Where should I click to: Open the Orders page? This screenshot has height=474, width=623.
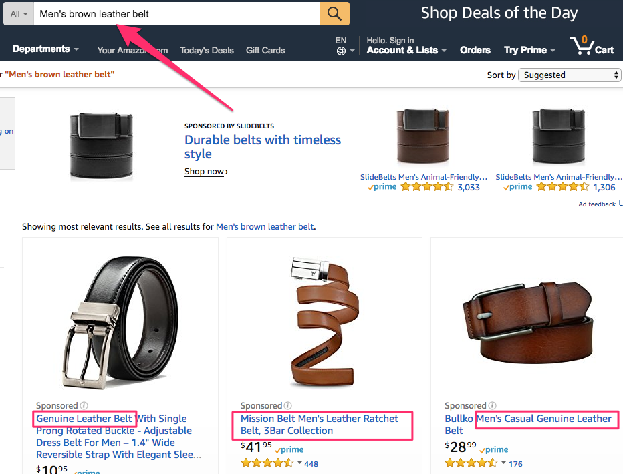point(475,50)
